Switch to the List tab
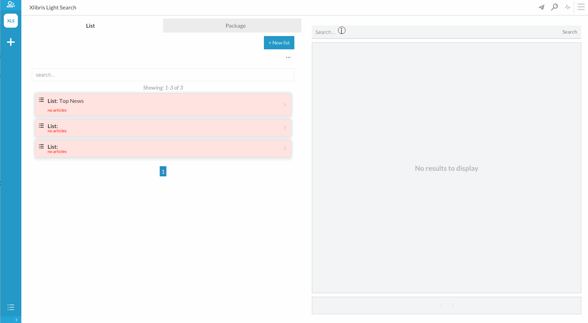This screenshot has height=323, width=588. click(90, 26)
